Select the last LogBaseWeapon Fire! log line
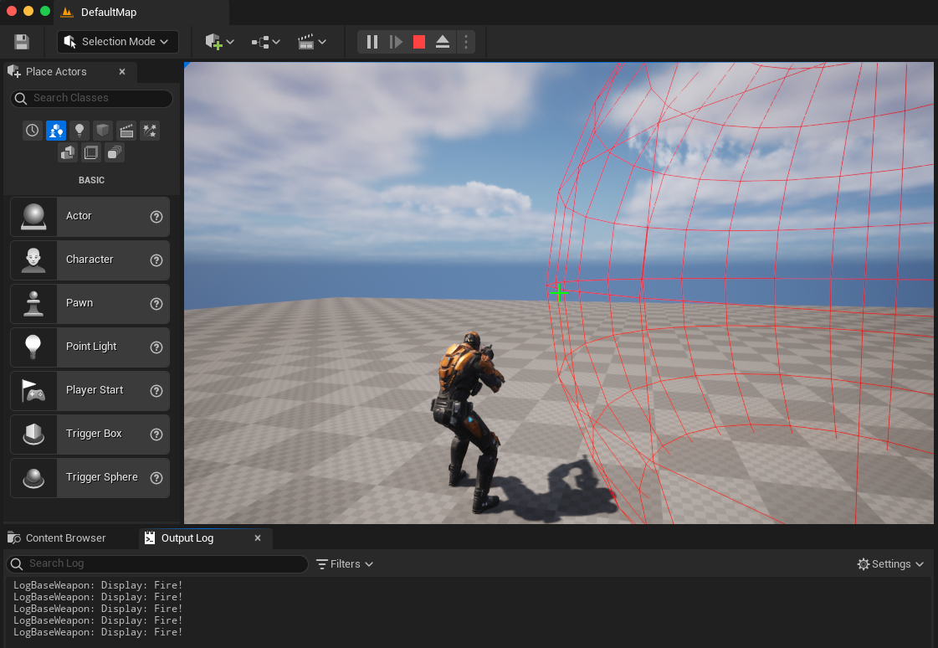 (x=98, y=632)
